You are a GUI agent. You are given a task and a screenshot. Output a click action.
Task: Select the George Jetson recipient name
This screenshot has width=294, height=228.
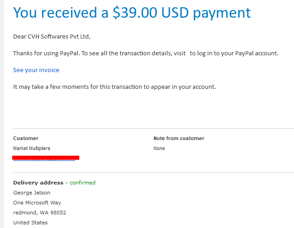[x=32, y=193]
